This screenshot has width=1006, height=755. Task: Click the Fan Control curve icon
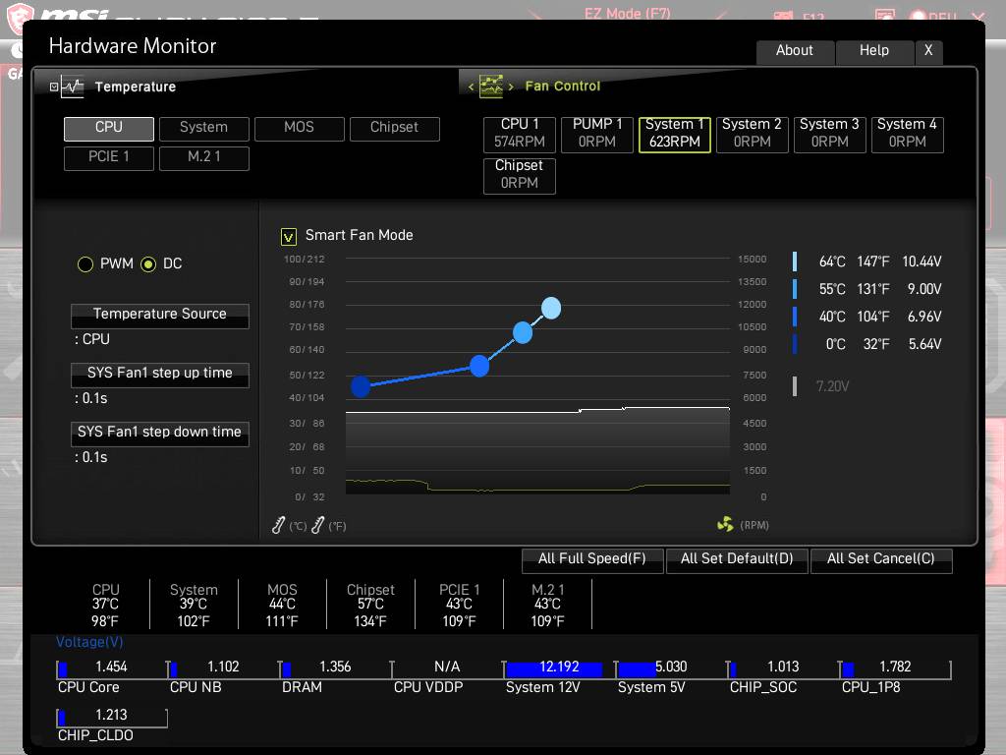491,87
